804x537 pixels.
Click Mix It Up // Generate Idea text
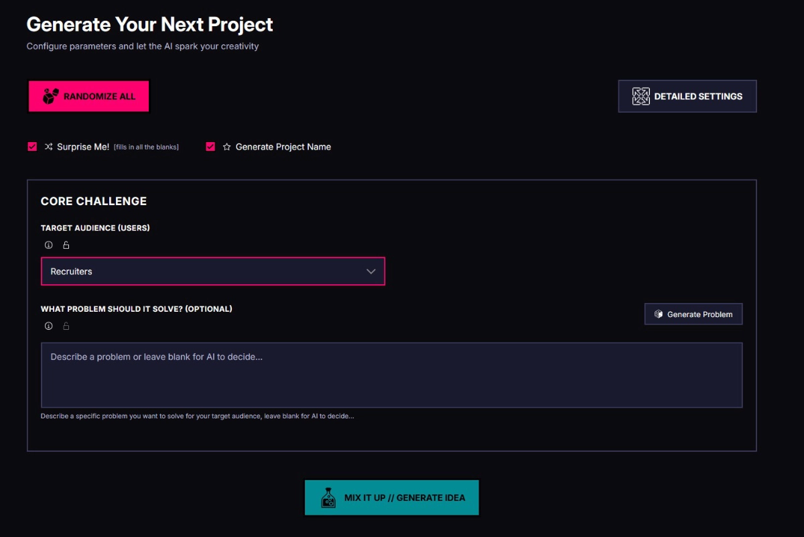(x=405, y=498)
